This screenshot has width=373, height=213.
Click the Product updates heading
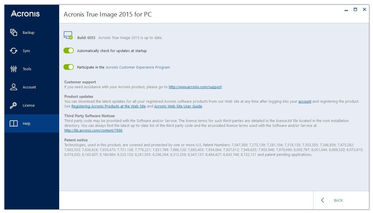click(79, 97)
